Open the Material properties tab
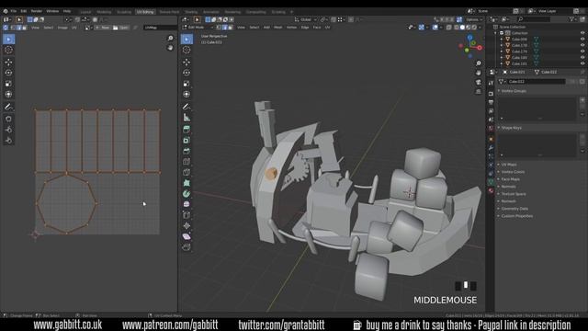The image size is (588, 331). click(x=491, y=190)
